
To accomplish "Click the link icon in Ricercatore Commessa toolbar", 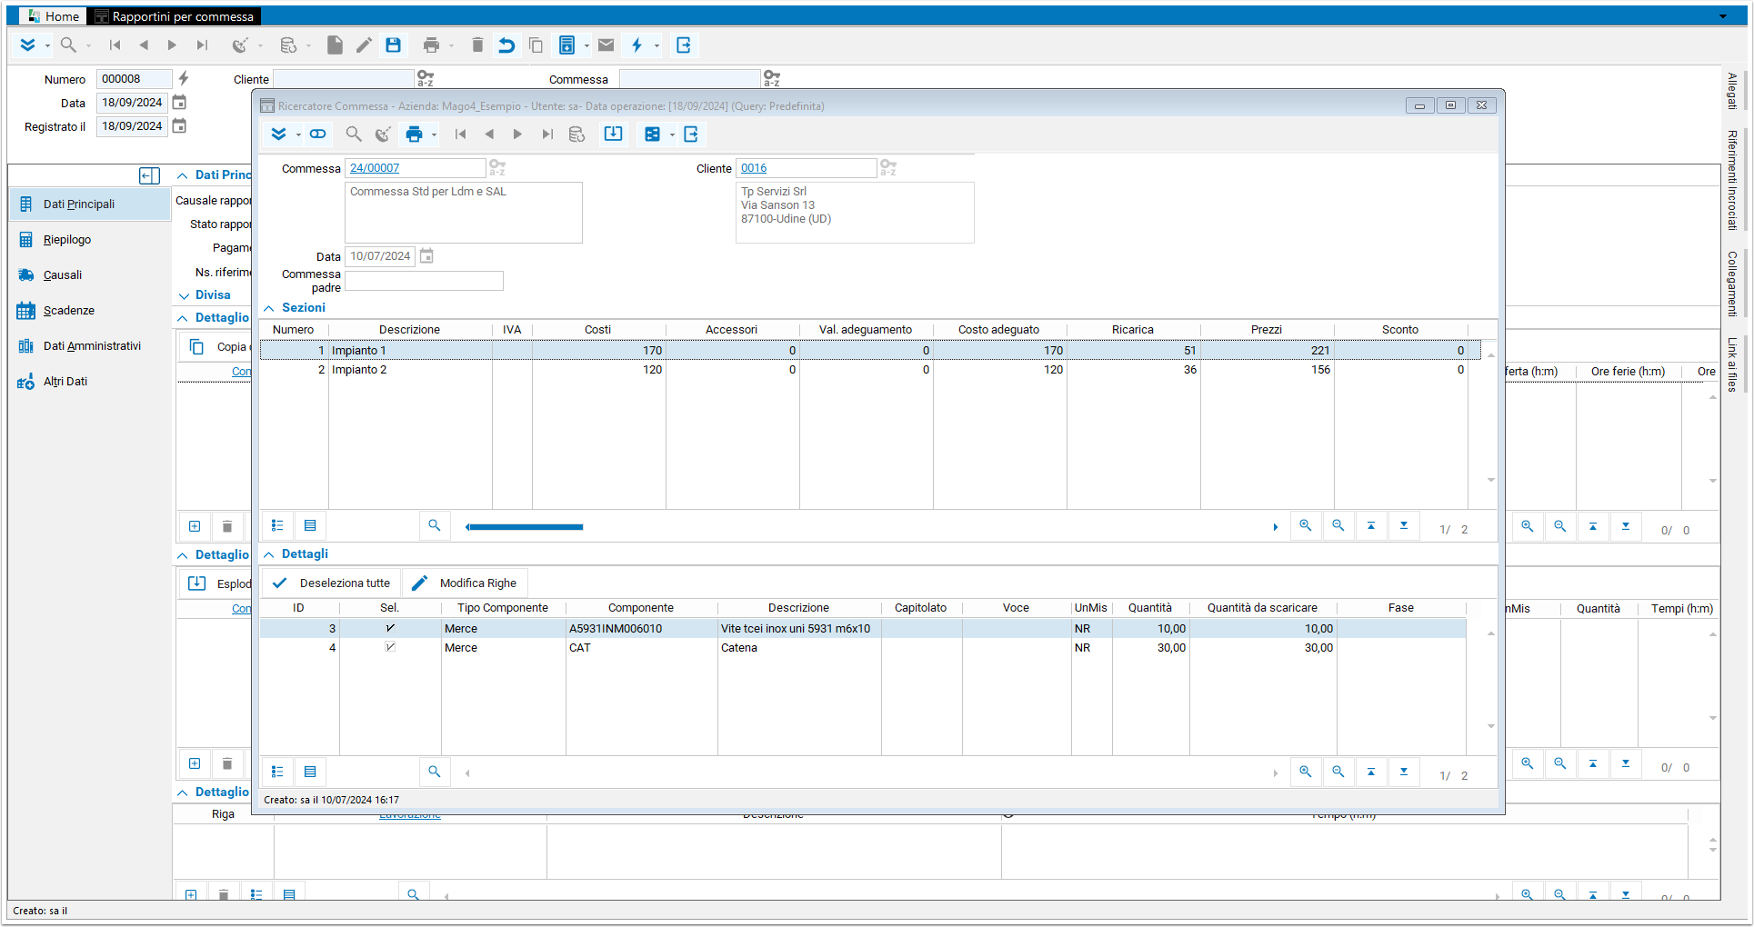I will pos(317,135).
